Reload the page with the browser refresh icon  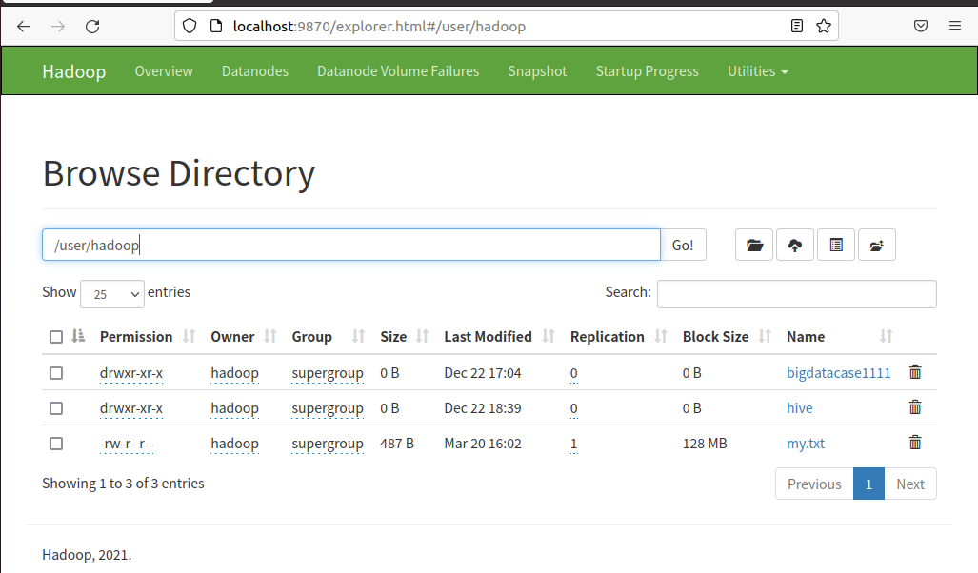tap(92, 27)
